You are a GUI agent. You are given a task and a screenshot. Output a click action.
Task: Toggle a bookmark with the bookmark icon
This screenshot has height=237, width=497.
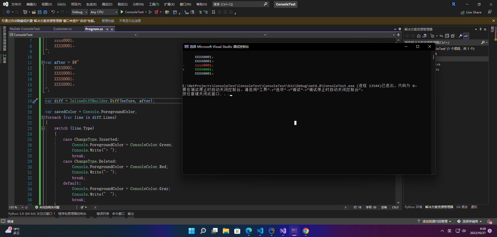214,12
